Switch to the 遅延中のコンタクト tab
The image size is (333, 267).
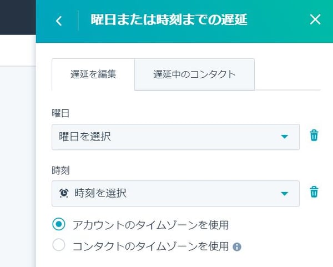point(195,74)
